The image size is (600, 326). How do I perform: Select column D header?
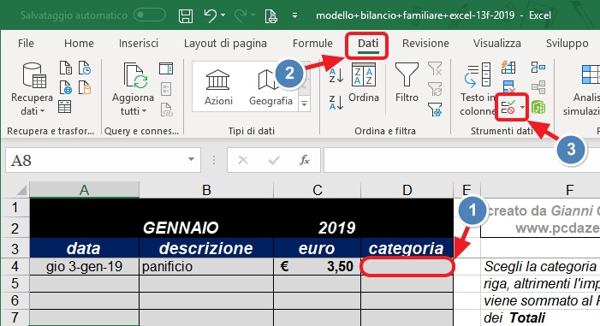[x=407, y=190]
